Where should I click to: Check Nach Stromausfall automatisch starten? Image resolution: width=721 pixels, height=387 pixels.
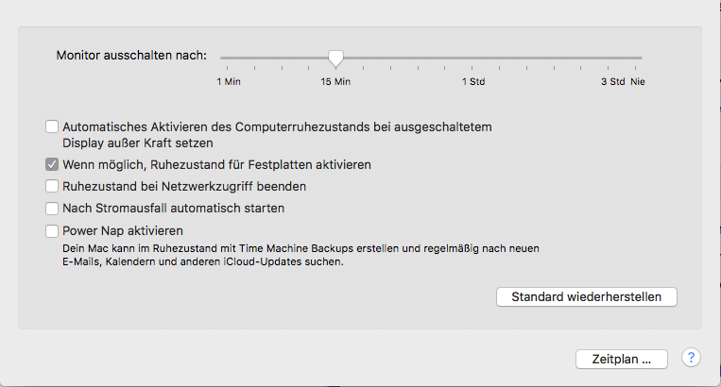click(52, 208)
